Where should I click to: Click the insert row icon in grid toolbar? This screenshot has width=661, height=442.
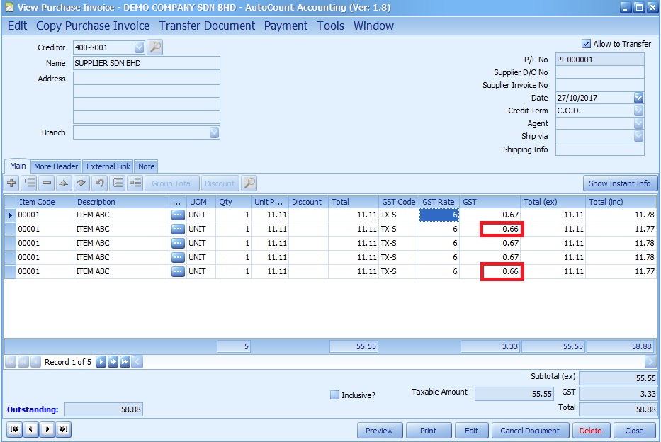point(29,183)
